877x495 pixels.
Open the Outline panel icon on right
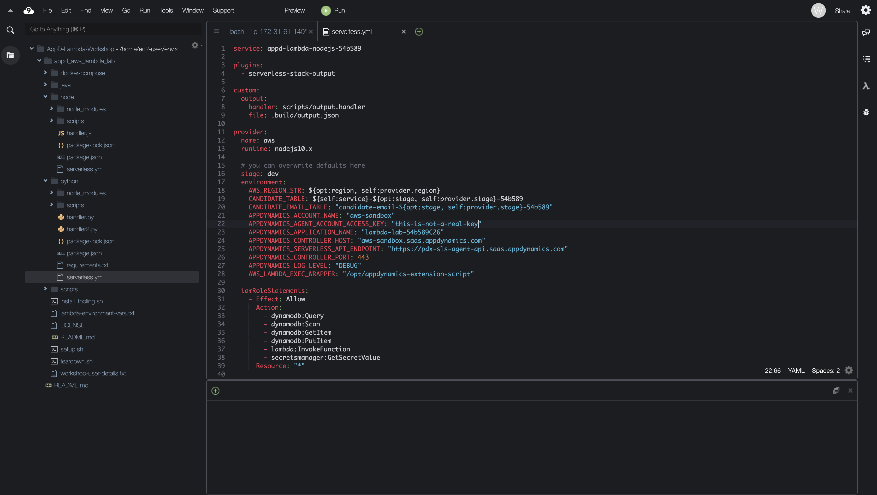pos(866,59)
